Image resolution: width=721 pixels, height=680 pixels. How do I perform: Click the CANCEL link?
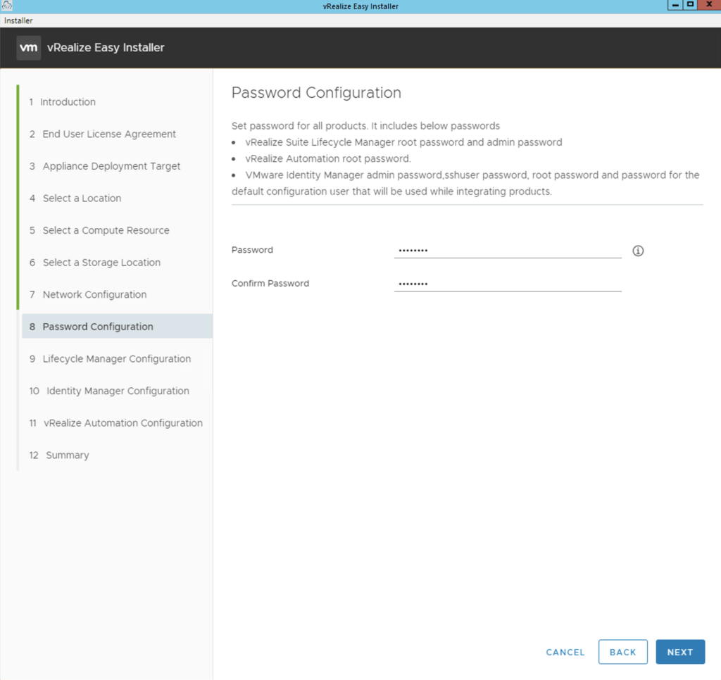pyautogui.click(x=565, y=652)
